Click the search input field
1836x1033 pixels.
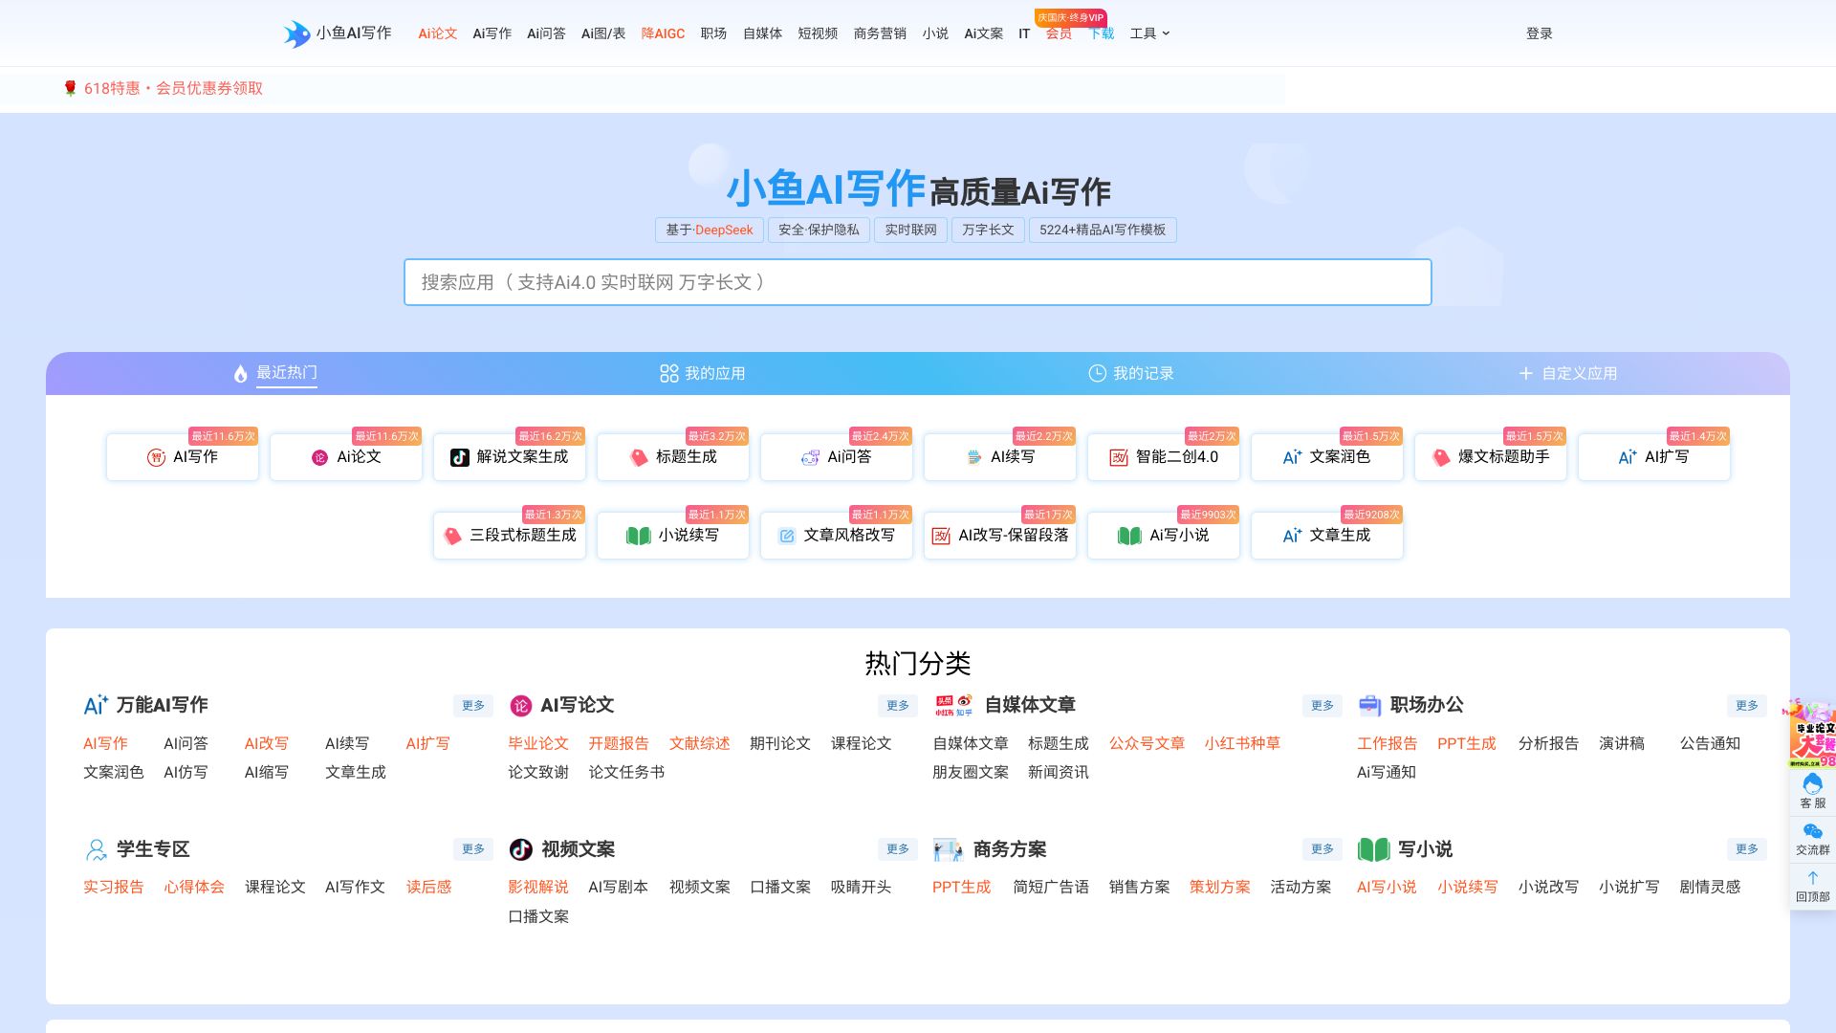(918, 282)
